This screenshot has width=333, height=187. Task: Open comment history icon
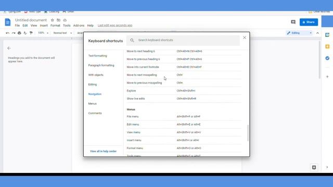tap(293, 22)
